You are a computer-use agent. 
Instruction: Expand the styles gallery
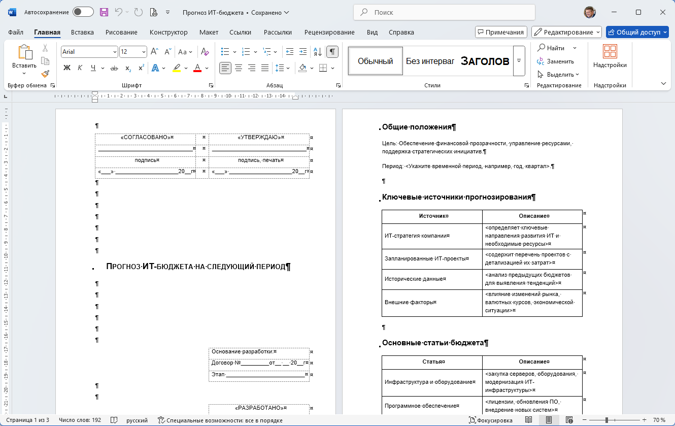[519, 61]
